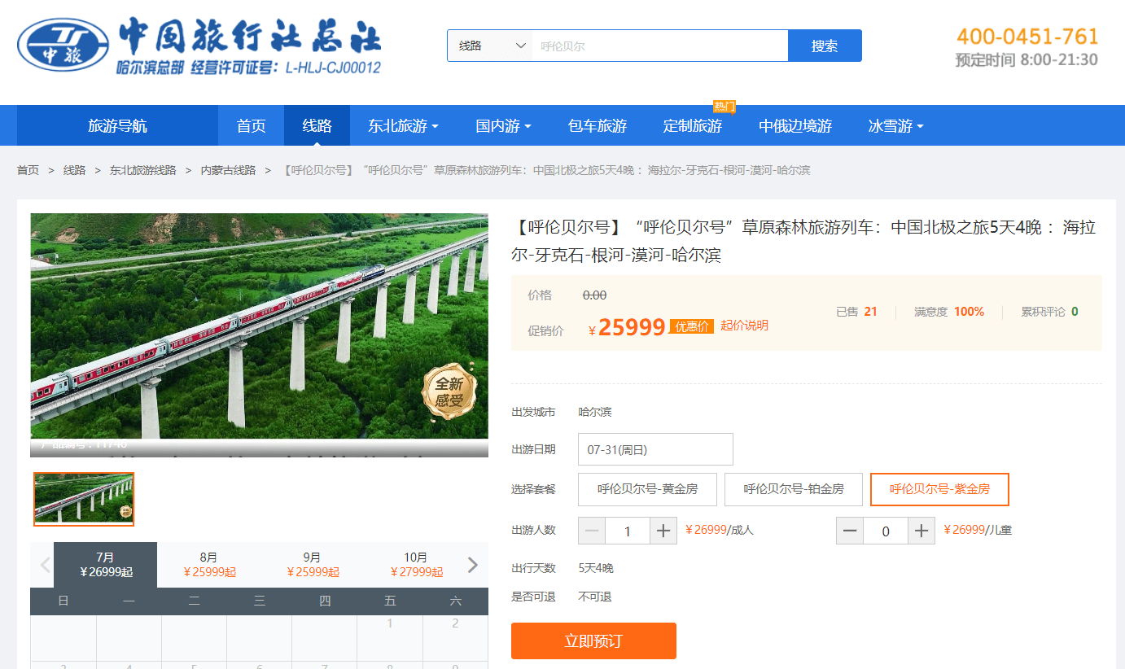This screenshot has width=1125, height=669.
Task: Go to next months with right arrow
Action: [473, 565]
